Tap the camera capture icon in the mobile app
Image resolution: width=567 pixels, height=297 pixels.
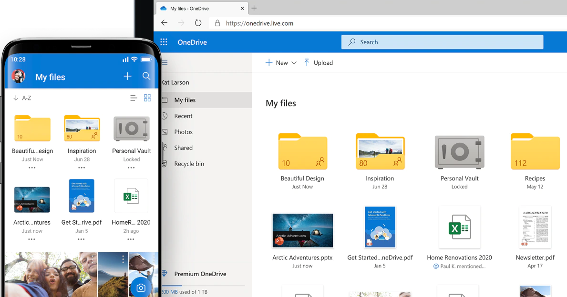(141, 287)
